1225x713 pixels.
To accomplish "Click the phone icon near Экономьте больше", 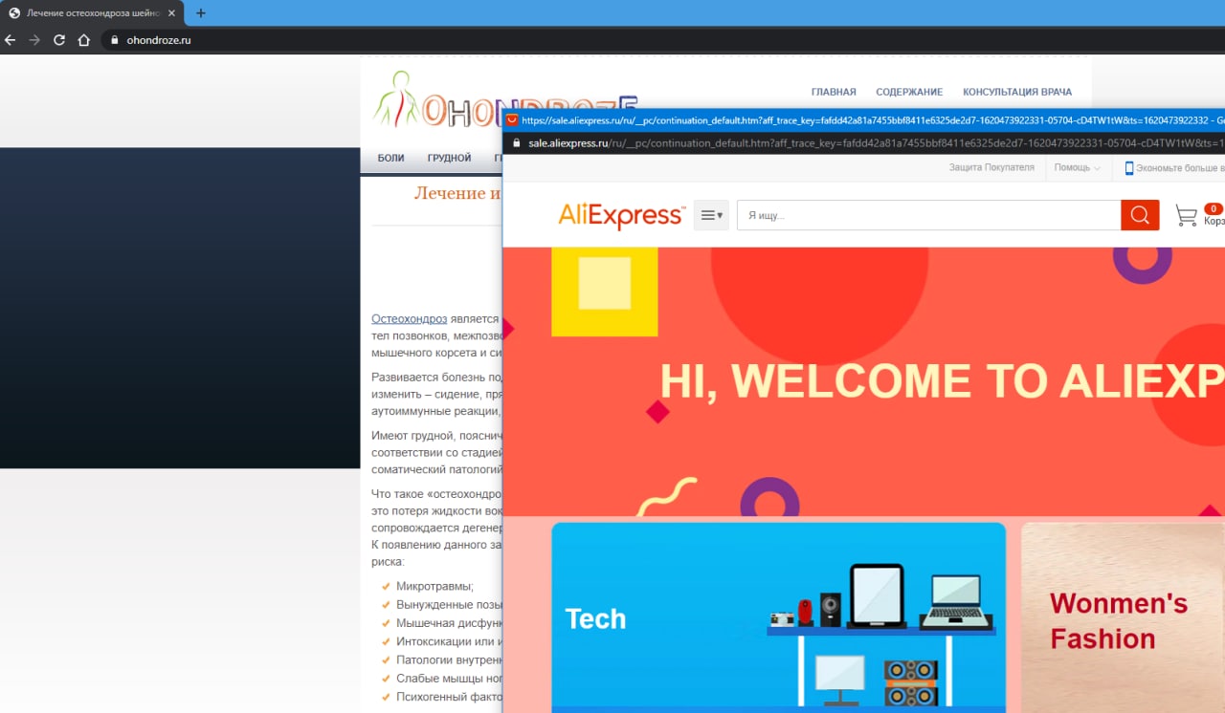I will [x=1129, y=168].
